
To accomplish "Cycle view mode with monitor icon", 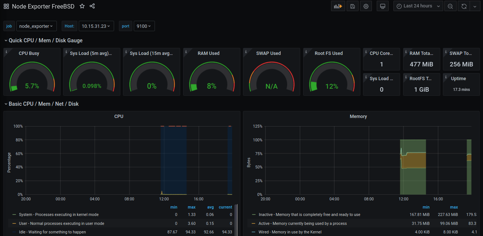I will [x=382, y=6].
